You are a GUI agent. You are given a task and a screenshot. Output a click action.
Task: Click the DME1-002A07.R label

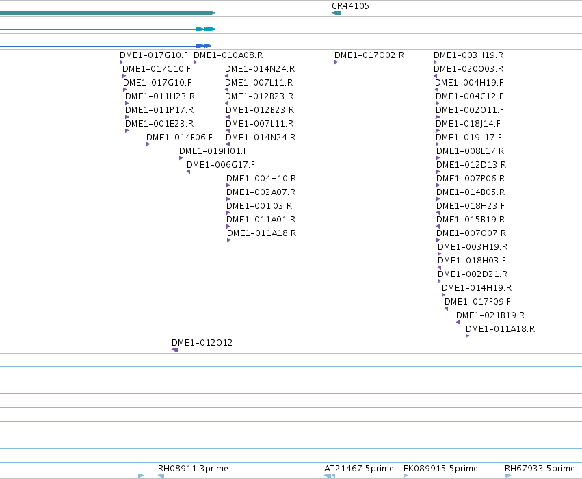(261, 192)
